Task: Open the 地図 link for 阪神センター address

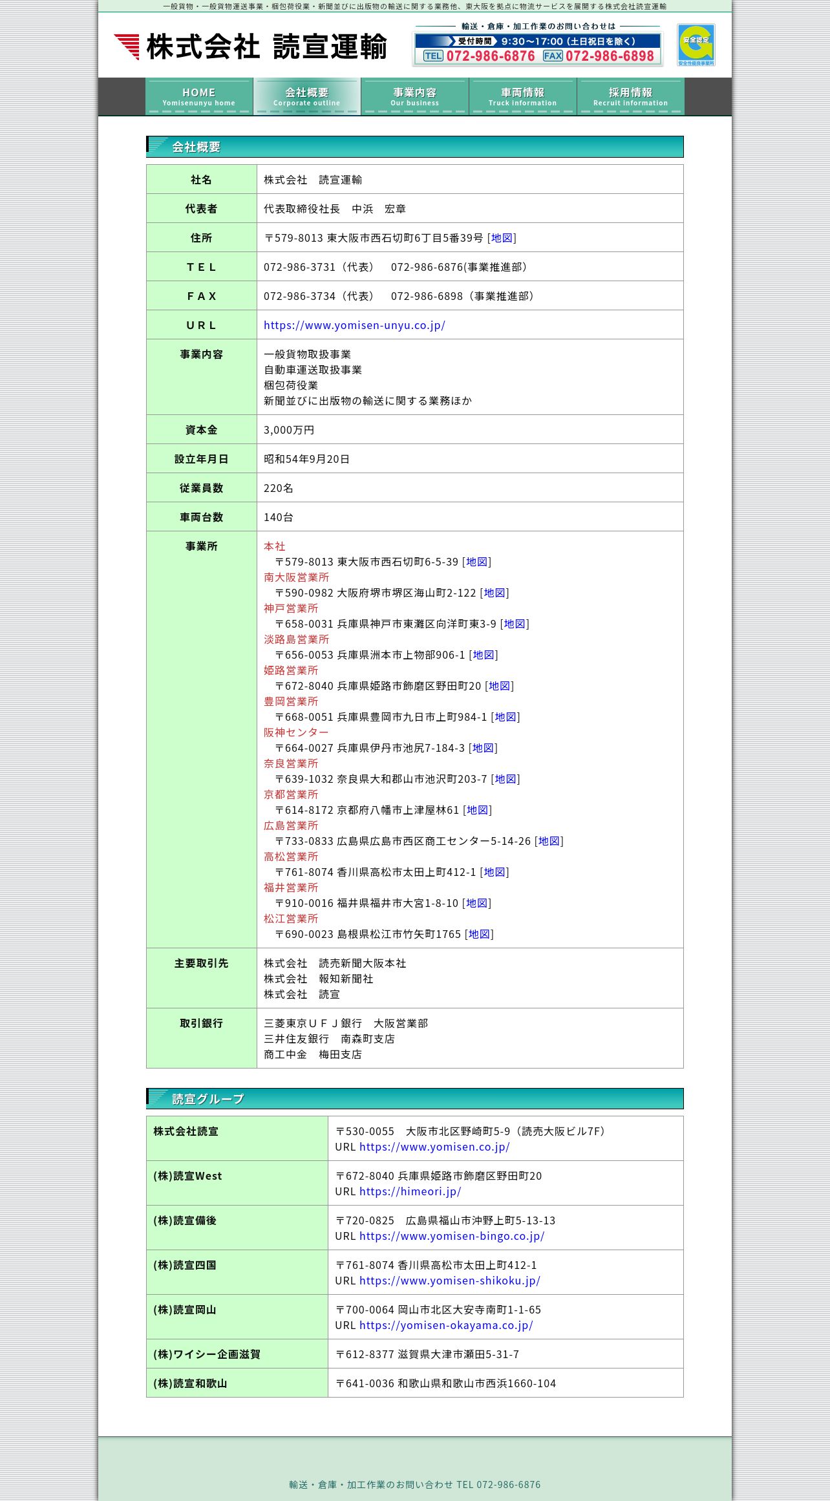Action: (483, 748)
